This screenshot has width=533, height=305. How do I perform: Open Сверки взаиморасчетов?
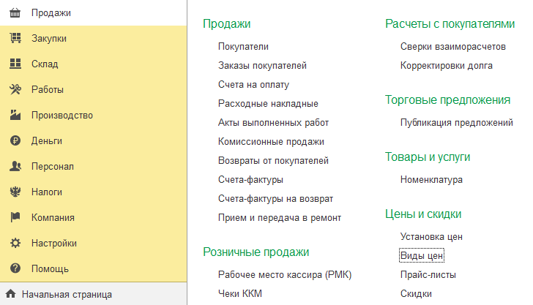click(x=453, y=47)
